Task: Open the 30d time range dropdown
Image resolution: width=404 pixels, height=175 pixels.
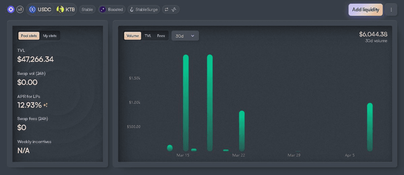Action: (185, 36)
